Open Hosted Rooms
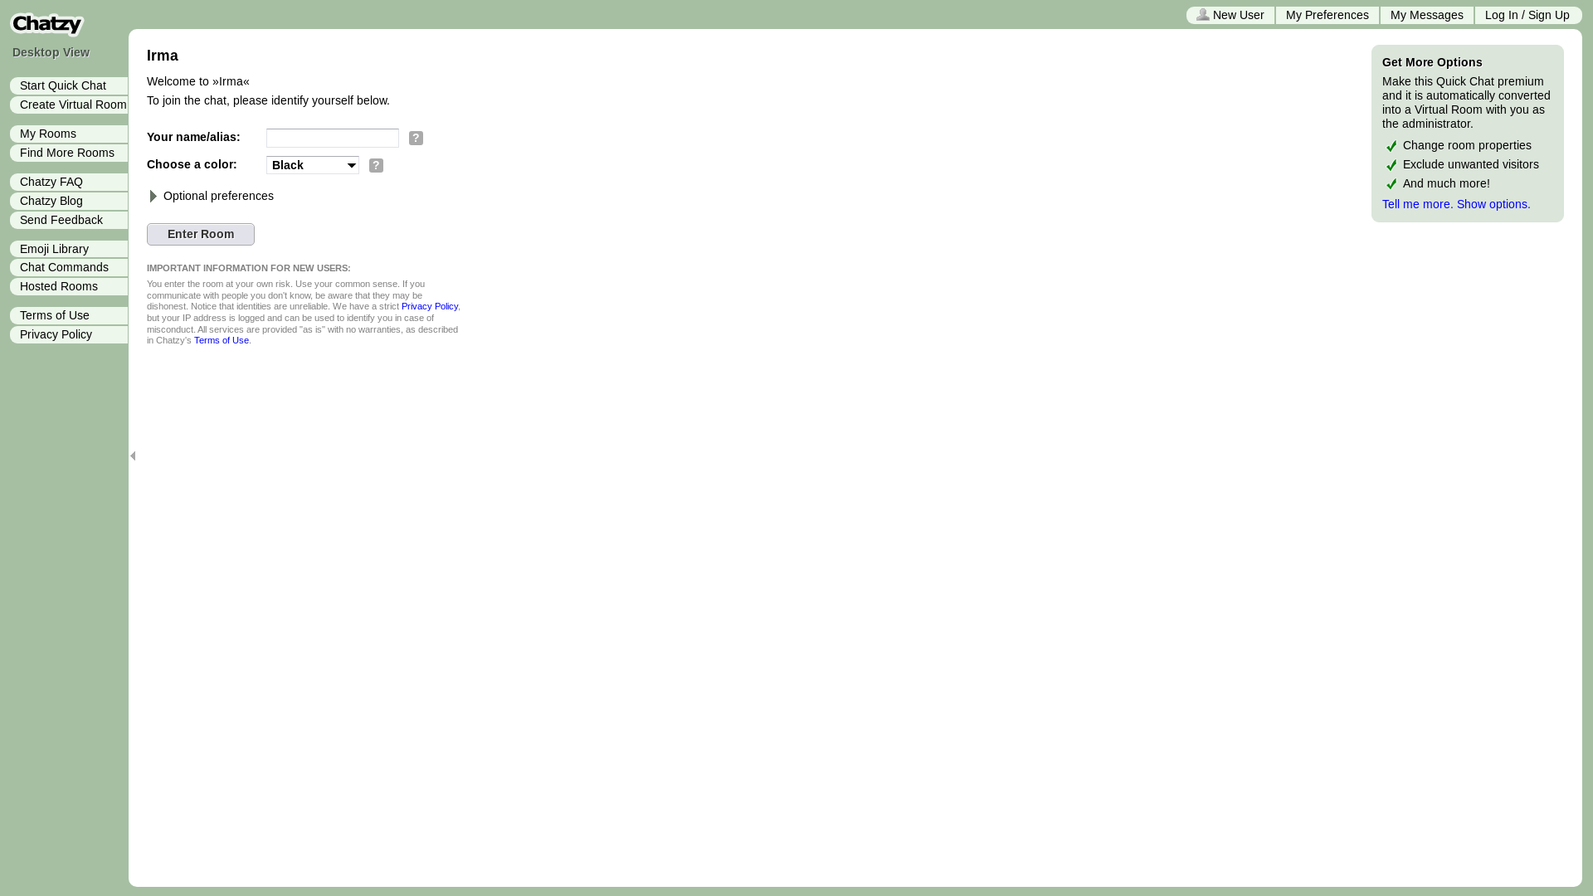 (x=69, y=286)
